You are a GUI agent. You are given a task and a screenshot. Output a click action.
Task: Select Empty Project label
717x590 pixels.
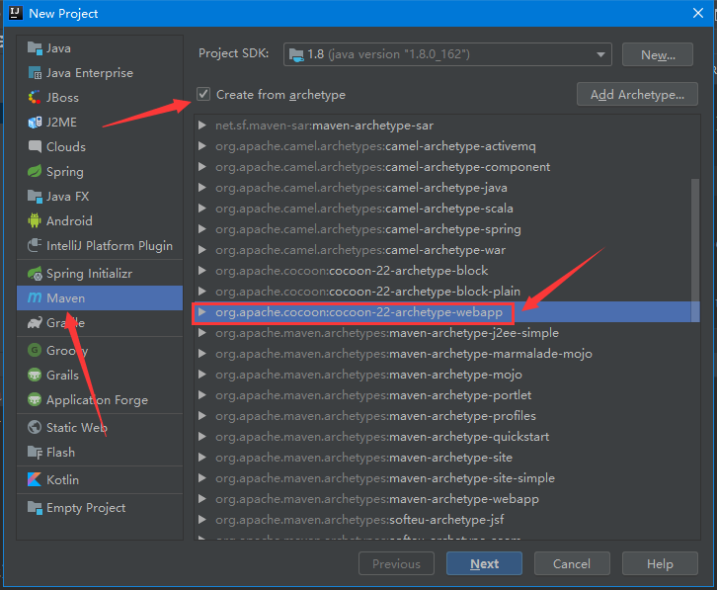pos(86,508)
